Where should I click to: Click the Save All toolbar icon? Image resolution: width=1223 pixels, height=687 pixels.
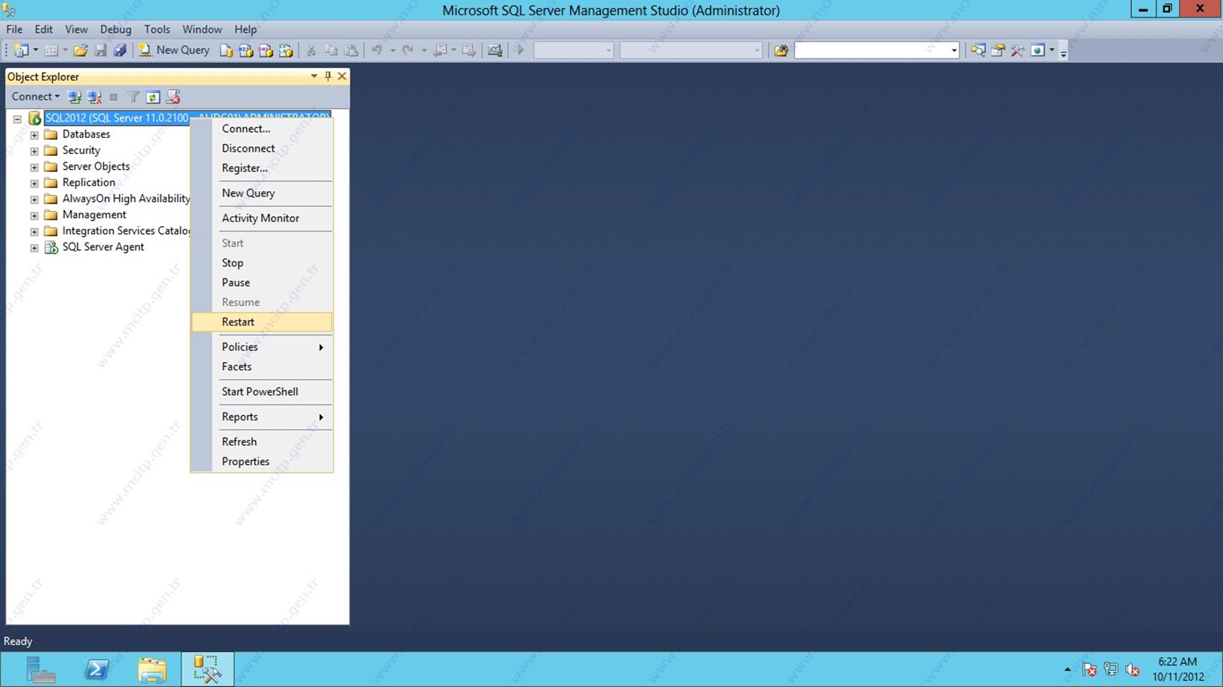pos(120,50)
